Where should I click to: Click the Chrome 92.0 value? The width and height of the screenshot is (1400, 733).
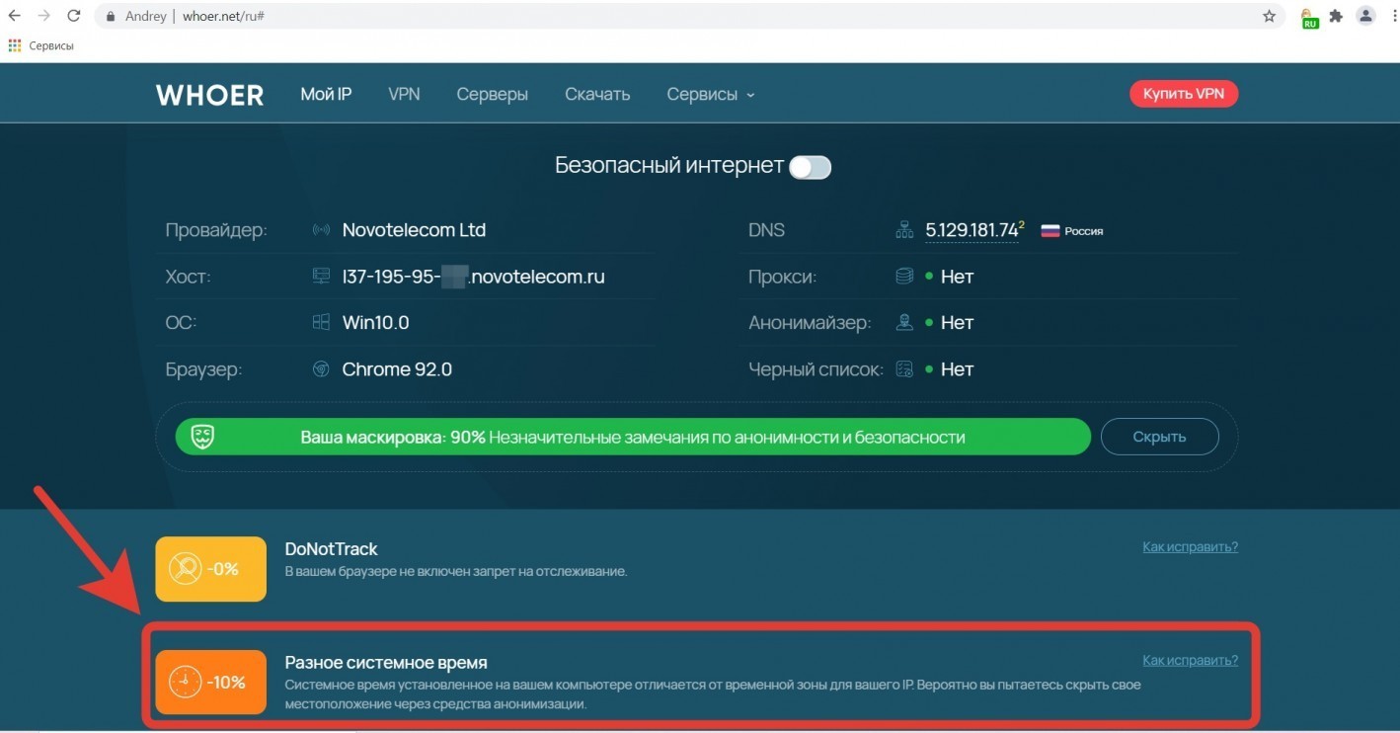tap(397, 369)
